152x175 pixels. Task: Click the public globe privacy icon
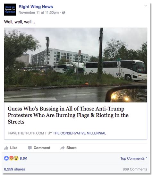click(x=63, y=13)
